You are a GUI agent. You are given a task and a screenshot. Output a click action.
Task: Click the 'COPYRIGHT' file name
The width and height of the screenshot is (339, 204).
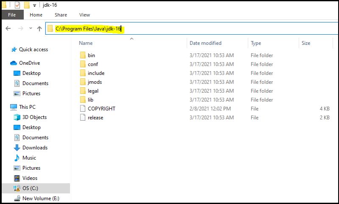click(x=101, y=109)
